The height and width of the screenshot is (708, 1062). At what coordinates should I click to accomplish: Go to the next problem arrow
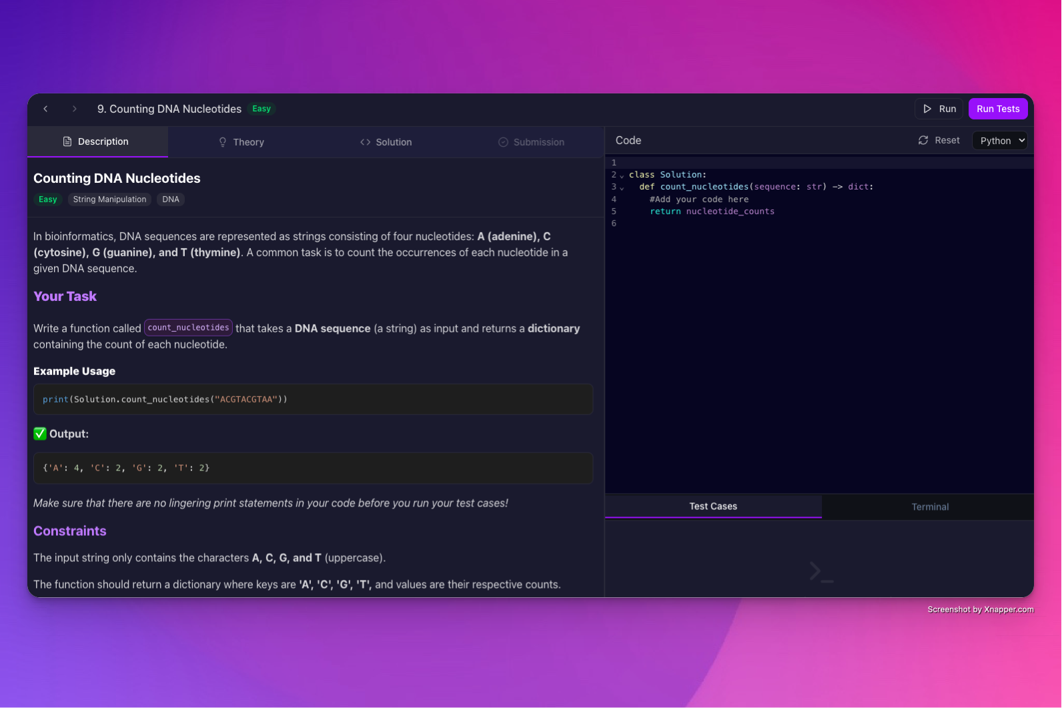pyautogui.click(x=74, y=109)
